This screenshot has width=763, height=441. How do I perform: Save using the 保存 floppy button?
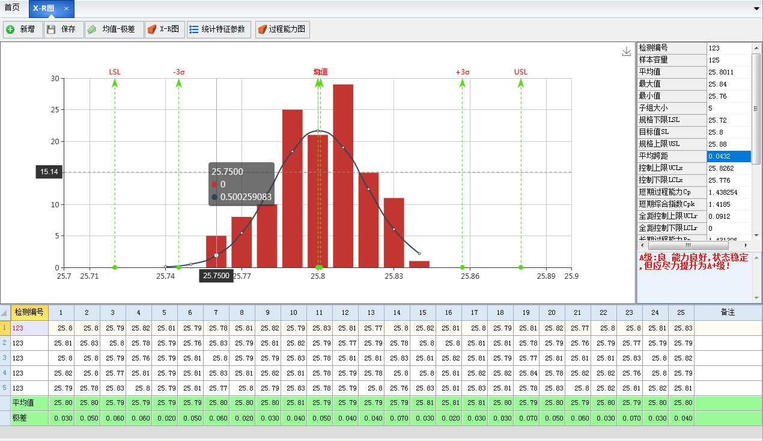point(64,29)
